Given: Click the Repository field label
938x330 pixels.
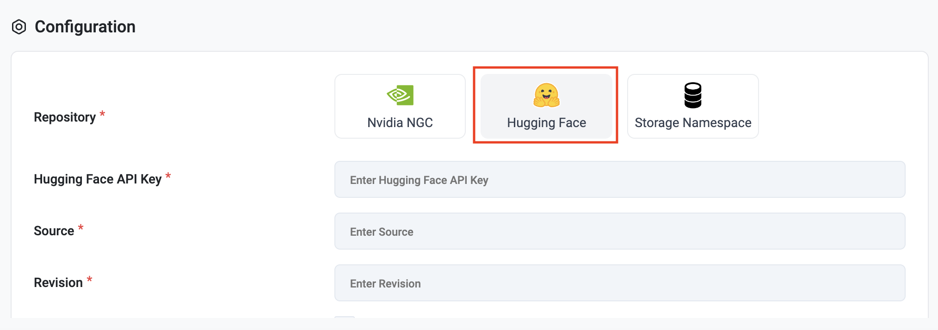Looking at the screenshot, I should [x=65, y=117].
